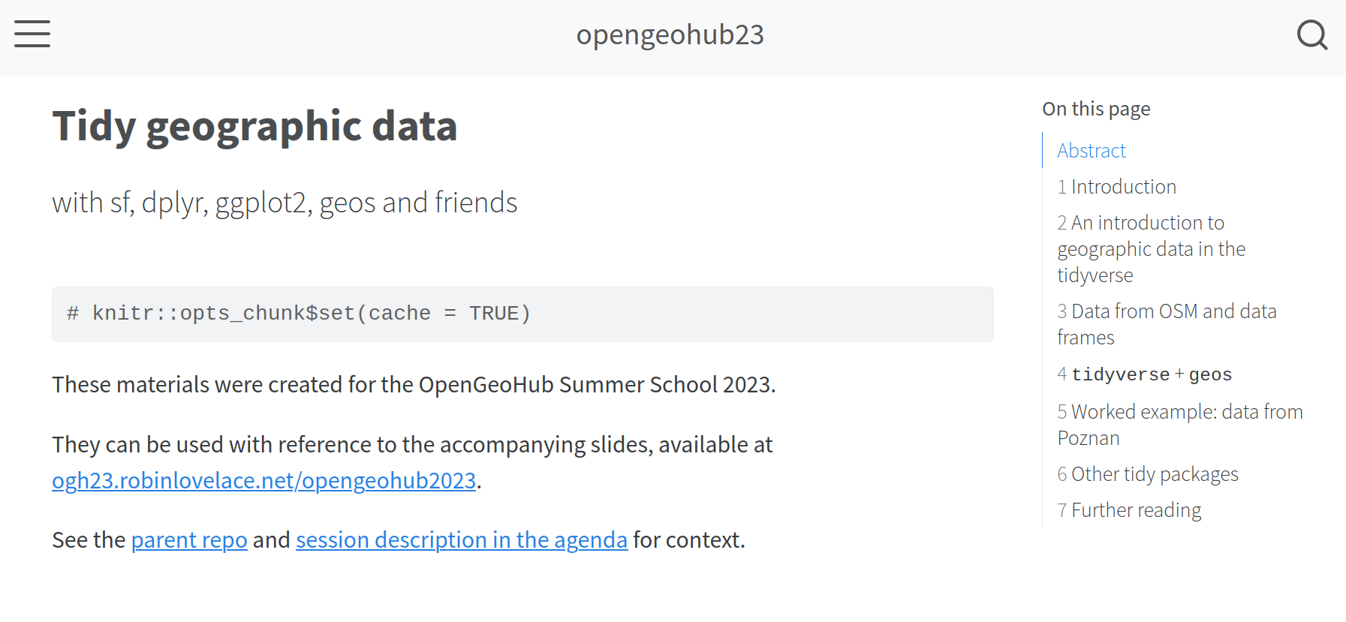Viewport: 1346px width, 622px height.
Task: Click the search magnifier icon
Action: pos(1311,35)
